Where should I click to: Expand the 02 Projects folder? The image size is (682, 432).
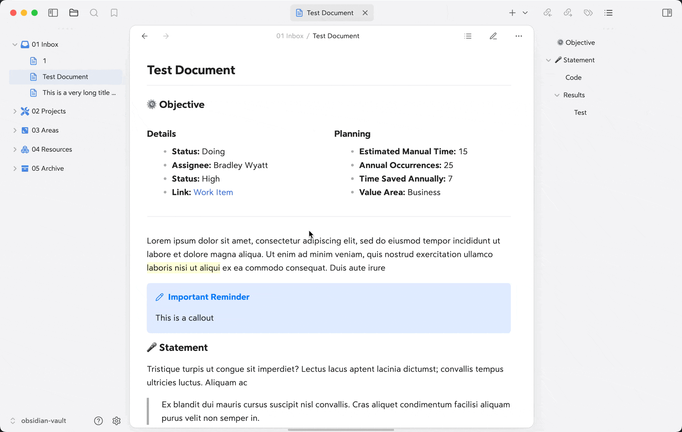[x=15, y=111]
